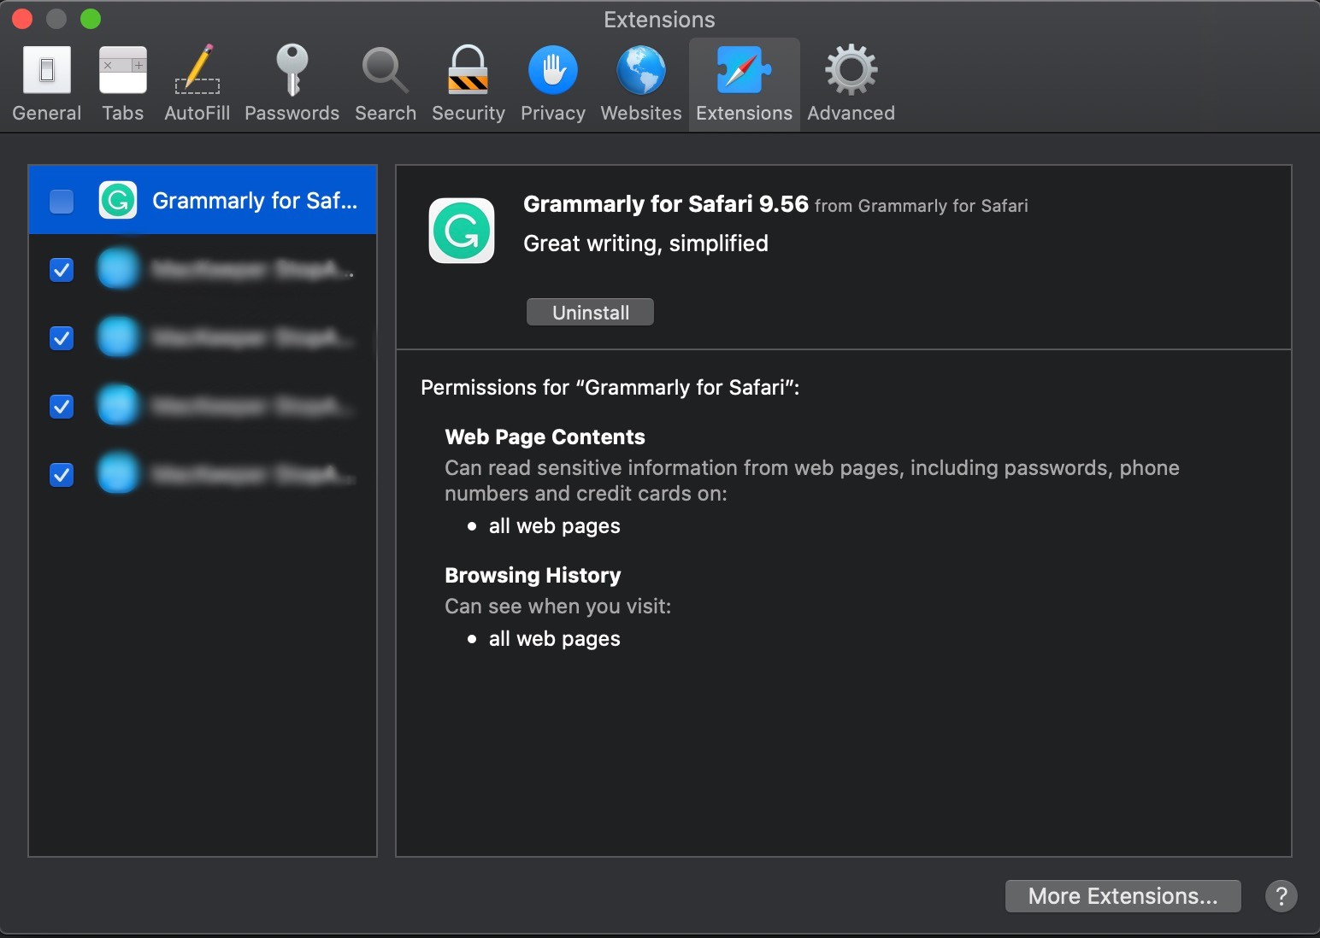Screen dimensions: 1320x938
Task: Uncheck the third blurred extension's checkbox
Action: pyautogui.click(x=62, y=407)
